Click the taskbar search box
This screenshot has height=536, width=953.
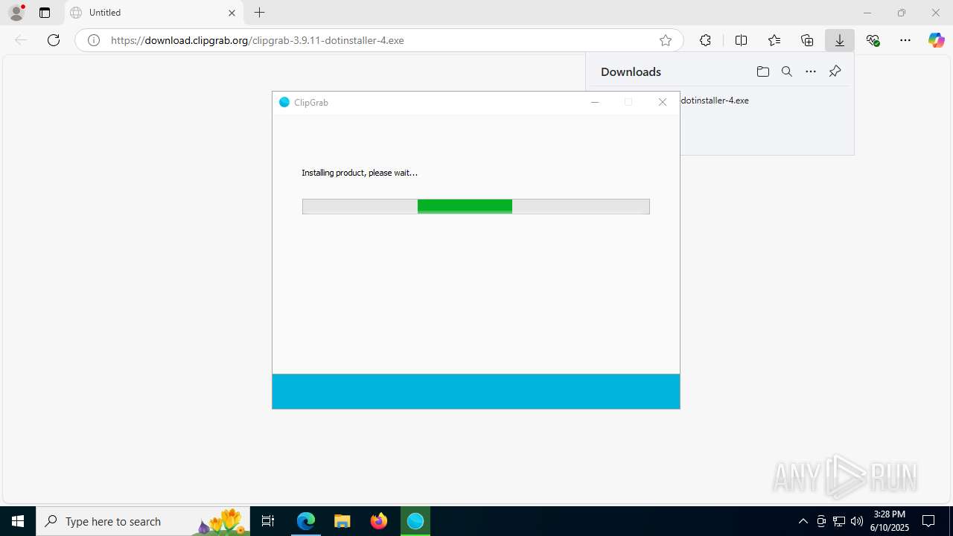[x=143, y=521]
